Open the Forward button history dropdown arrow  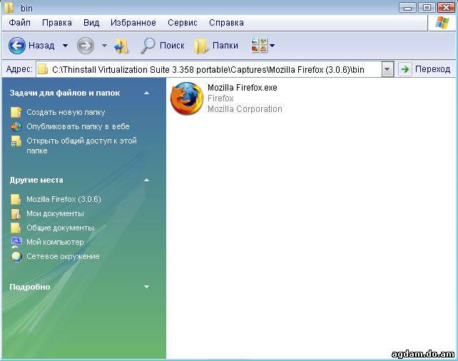coord(104,46)
